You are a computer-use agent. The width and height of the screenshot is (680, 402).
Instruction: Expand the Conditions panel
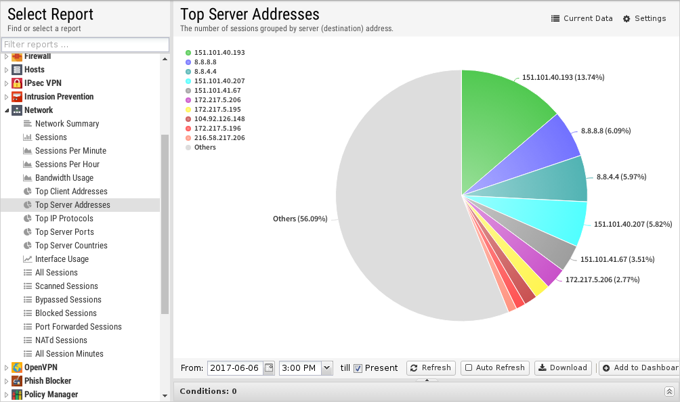(x=669, y=392)
